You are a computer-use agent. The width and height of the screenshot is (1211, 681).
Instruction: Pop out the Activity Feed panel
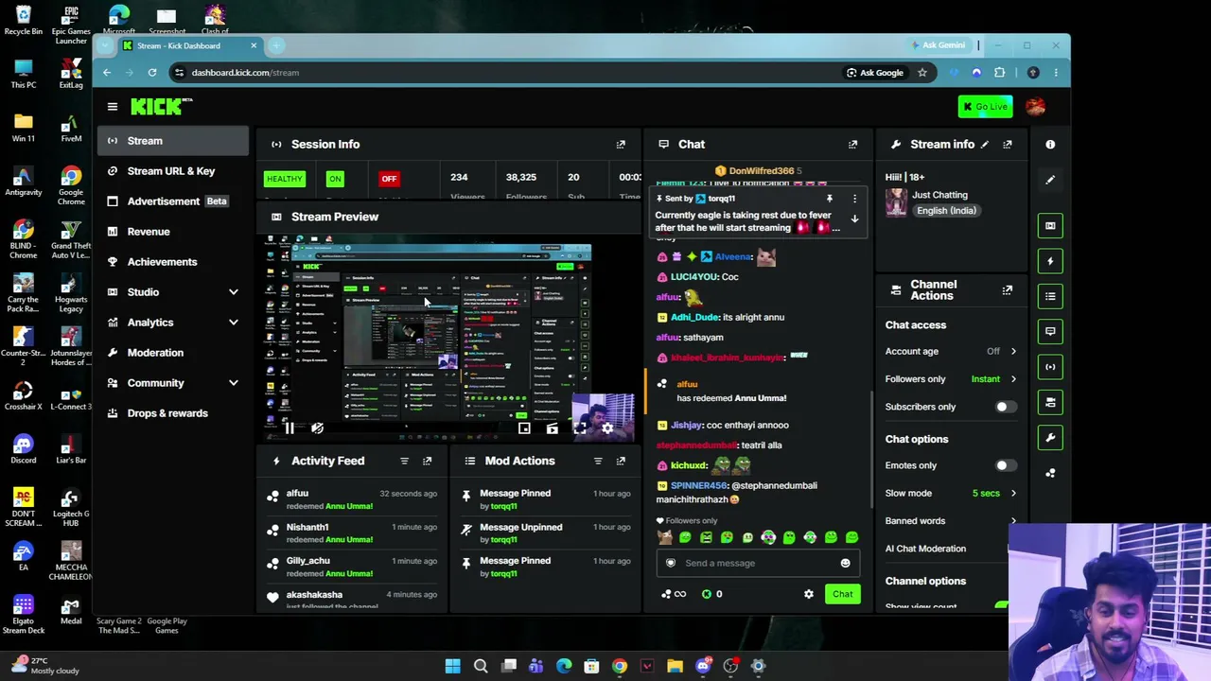pyautogui.click(x=427, y=462)
